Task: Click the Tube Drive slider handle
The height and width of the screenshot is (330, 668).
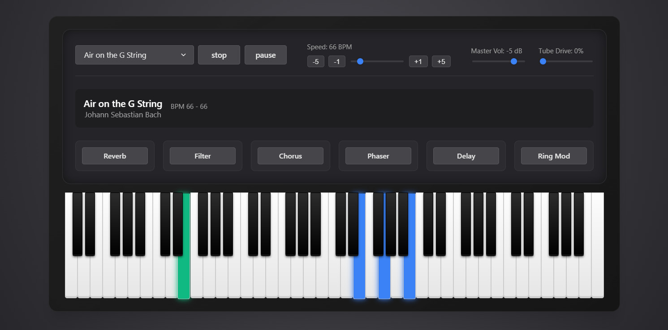Action: pos(543,61)
